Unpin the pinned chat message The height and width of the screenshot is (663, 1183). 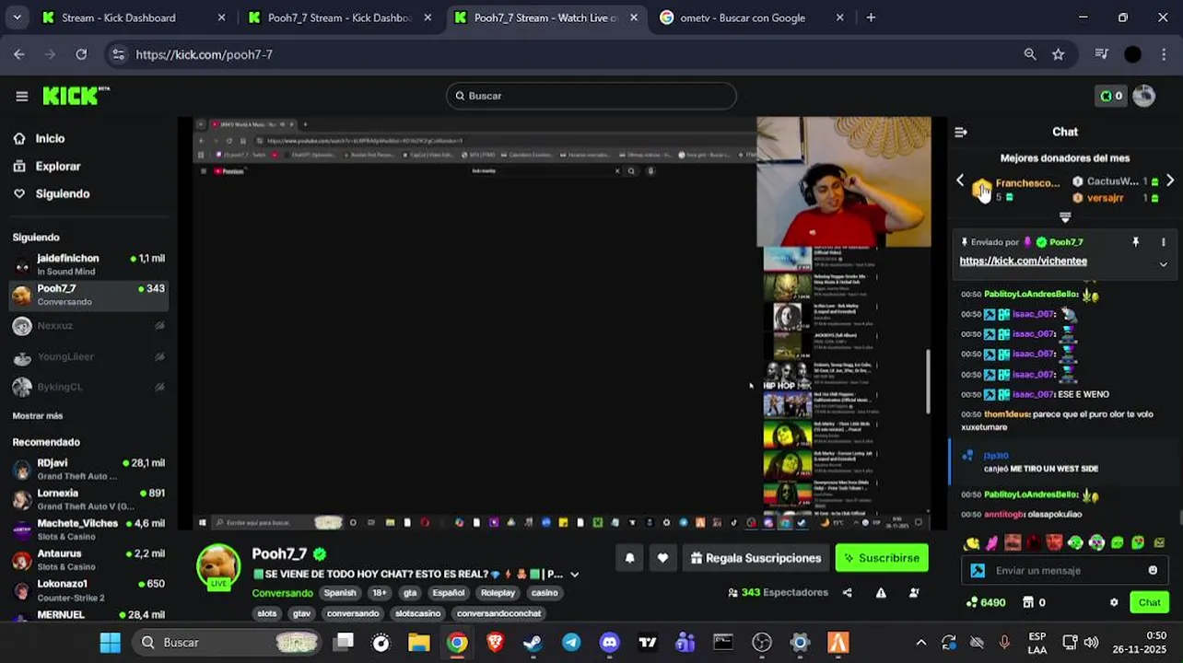tap(1135, 242)
